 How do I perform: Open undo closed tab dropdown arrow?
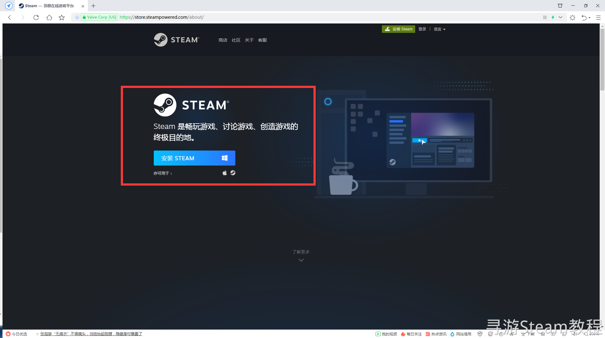[590, 18]
